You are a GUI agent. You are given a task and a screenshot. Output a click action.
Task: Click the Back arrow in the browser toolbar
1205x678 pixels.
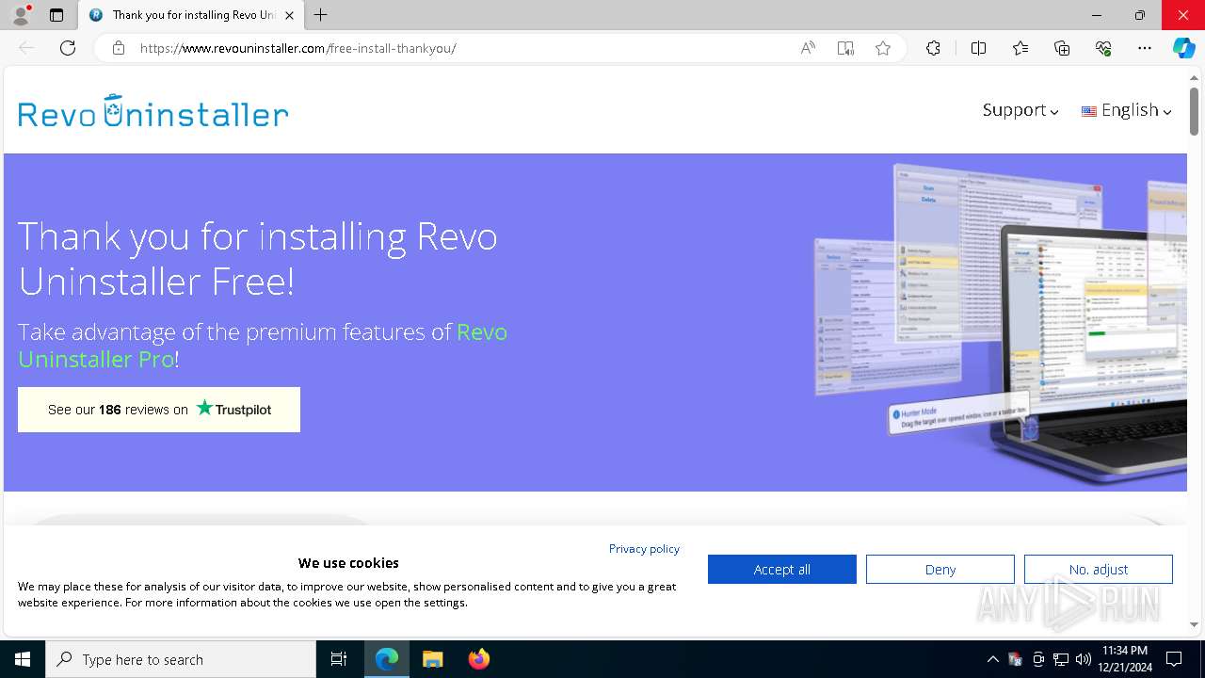pyautogui.click(x=26, y=48)
